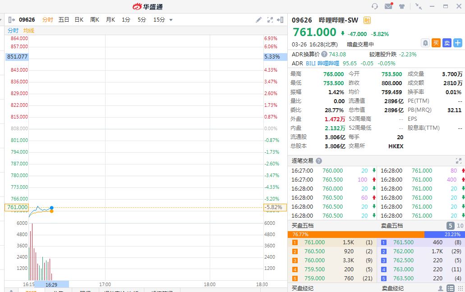Collapse the right-side quote panel

[x=281, y=20]
